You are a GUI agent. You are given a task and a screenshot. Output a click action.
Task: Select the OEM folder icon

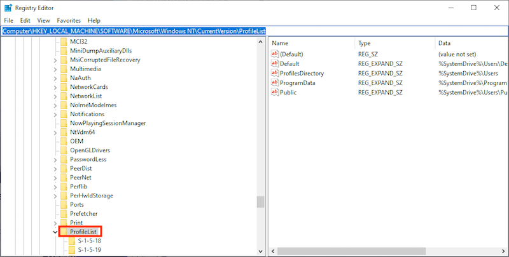pyautogui.click(x=64, y=142)
